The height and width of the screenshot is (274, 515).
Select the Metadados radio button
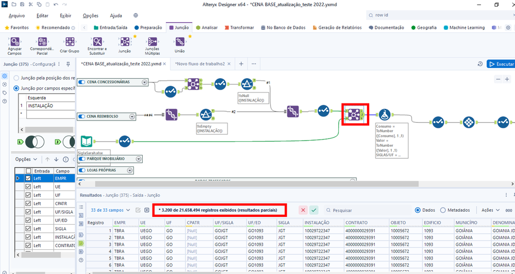(443, 210)
